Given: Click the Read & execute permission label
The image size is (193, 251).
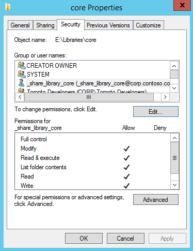Looking at the screenshot, I should [40, 158].
